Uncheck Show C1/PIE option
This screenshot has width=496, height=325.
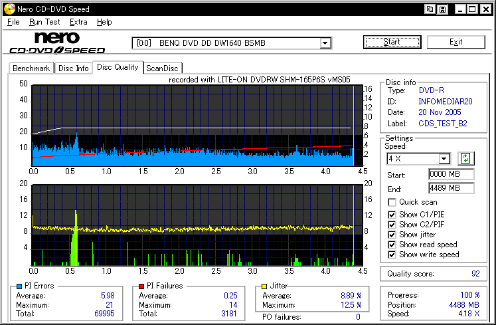click(392, 214)
